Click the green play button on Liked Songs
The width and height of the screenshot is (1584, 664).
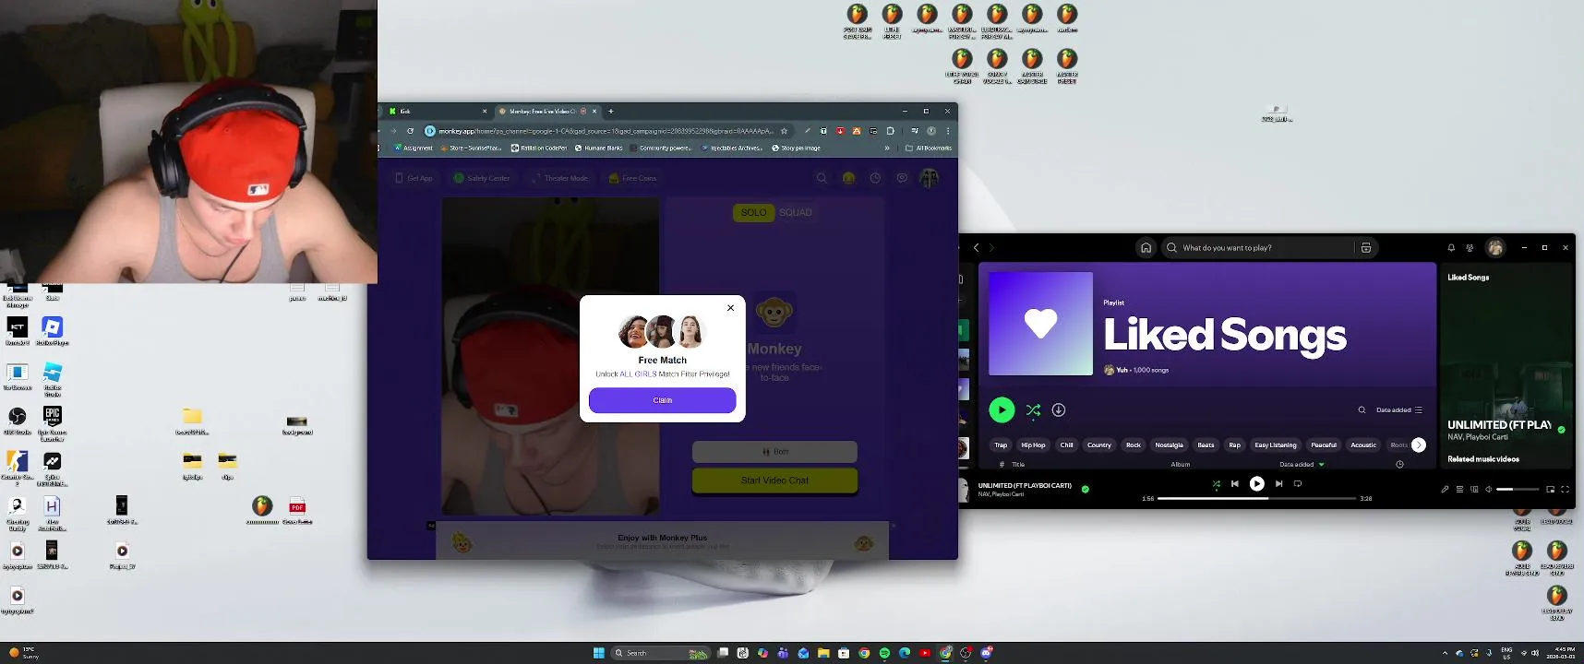1002,409
